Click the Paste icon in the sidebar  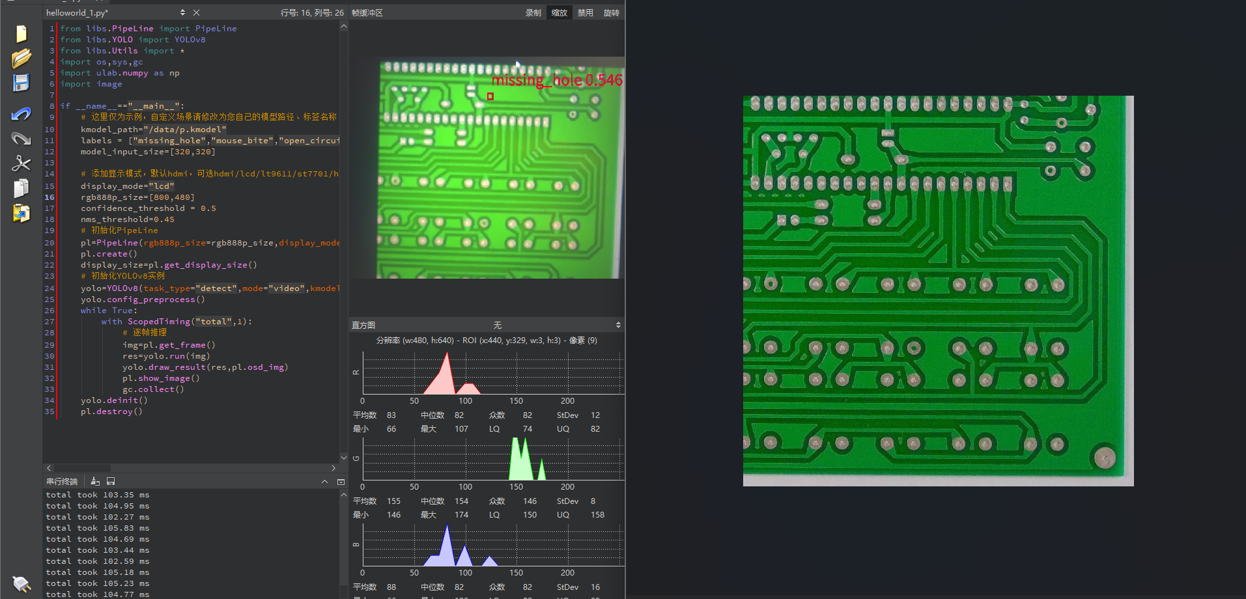point(21,213)
